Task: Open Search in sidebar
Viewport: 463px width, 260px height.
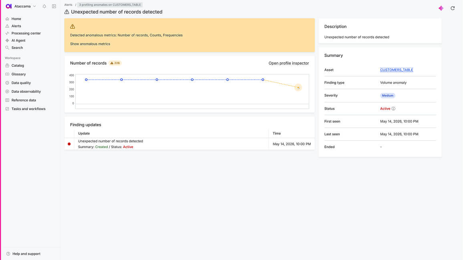Action: click(x=17, y=48)
